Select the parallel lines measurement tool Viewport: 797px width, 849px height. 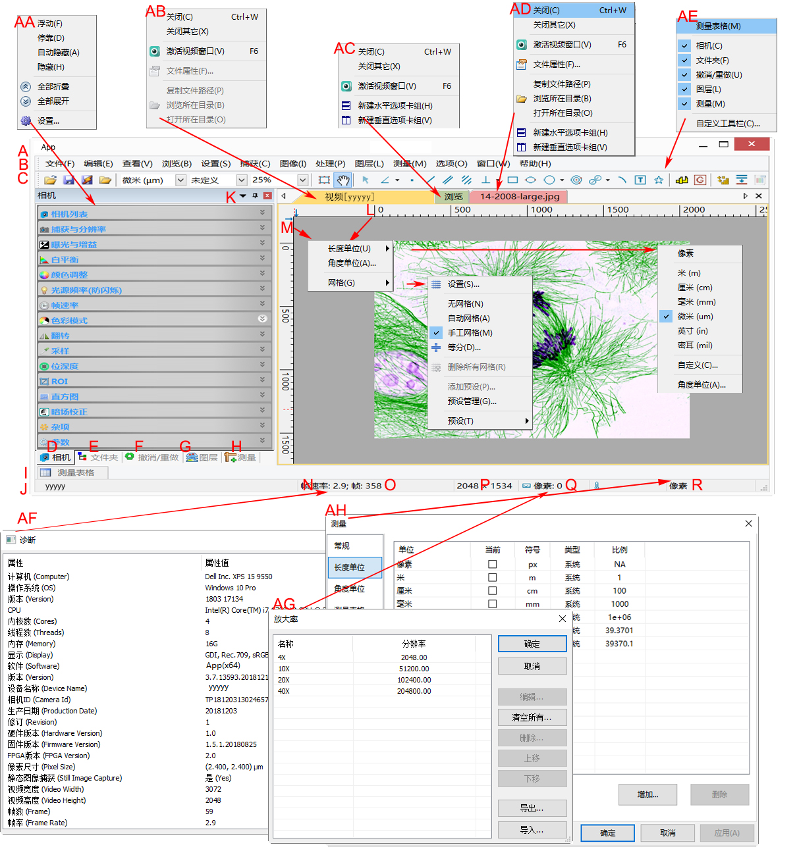click(449, 180)
